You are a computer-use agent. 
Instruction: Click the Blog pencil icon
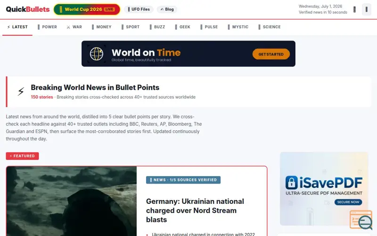point(162,9)
